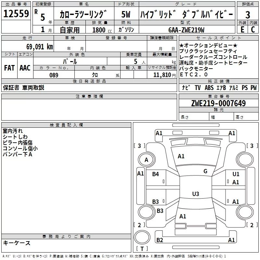Click the 純正装備 header

pos(218,81)
